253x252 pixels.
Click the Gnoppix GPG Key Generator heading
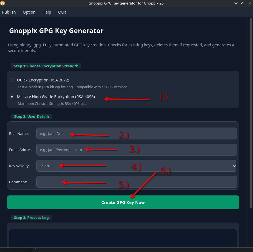click(x=56, y=31)
